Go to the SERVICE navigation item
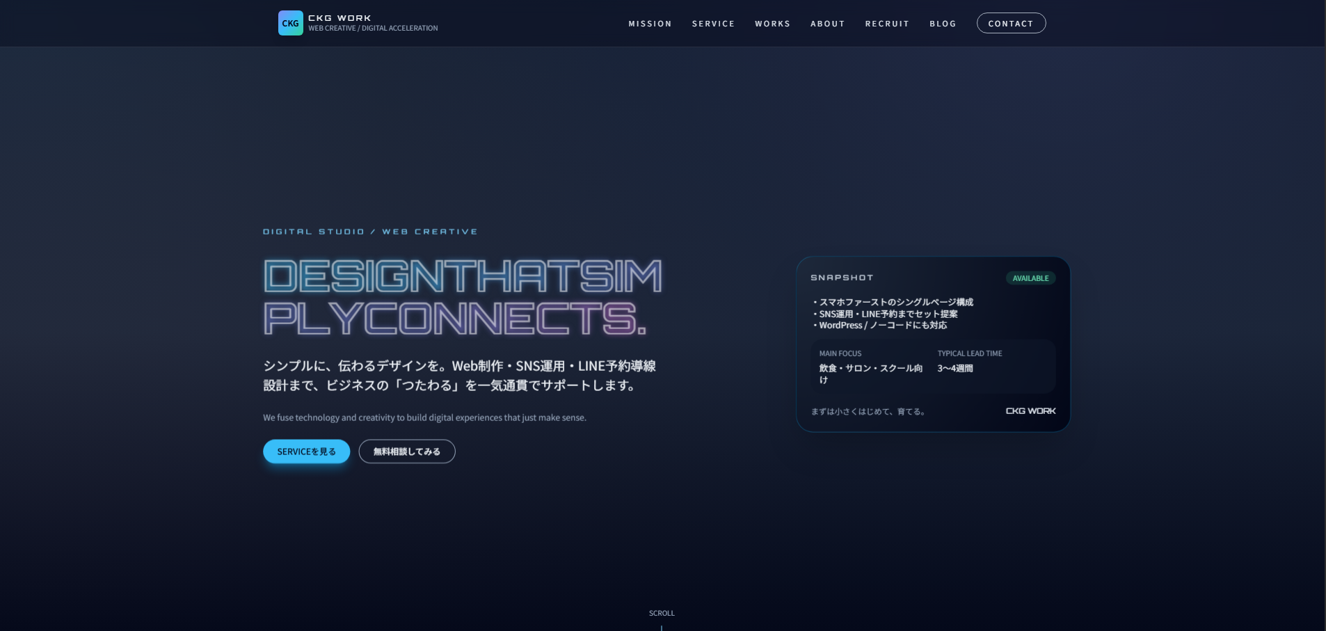The image size is (1326, 631). (x=712, y=23)
